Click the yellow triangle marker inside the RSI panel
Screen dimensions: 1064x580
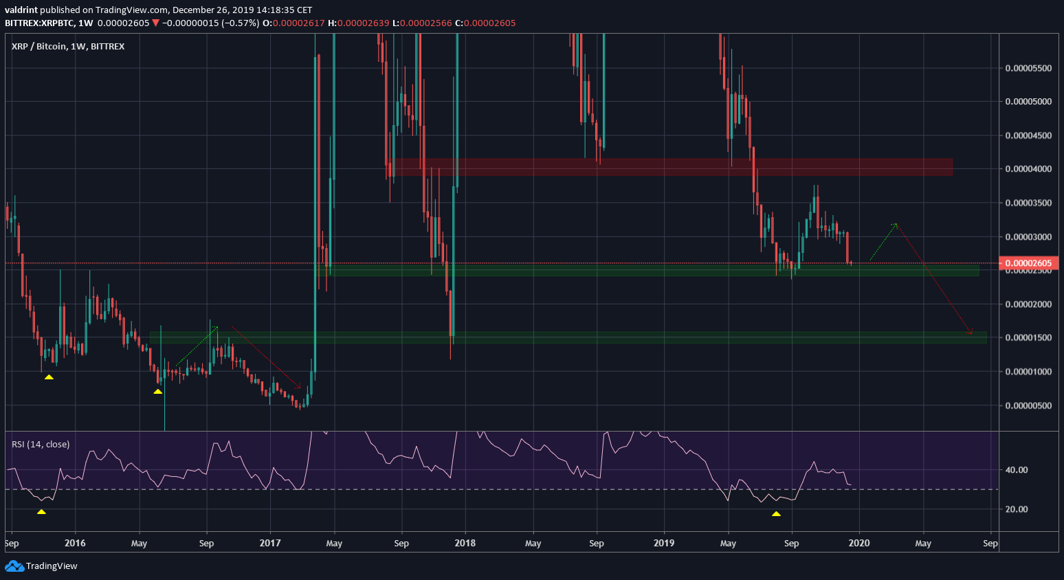tap(776, 513)
